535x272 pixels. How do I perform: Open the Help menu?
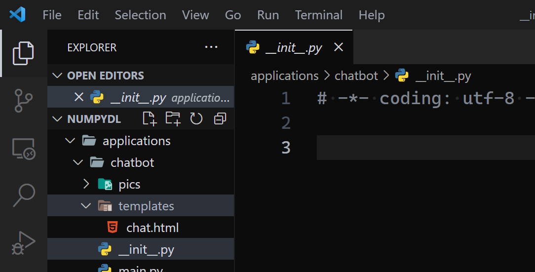[372, 15]
